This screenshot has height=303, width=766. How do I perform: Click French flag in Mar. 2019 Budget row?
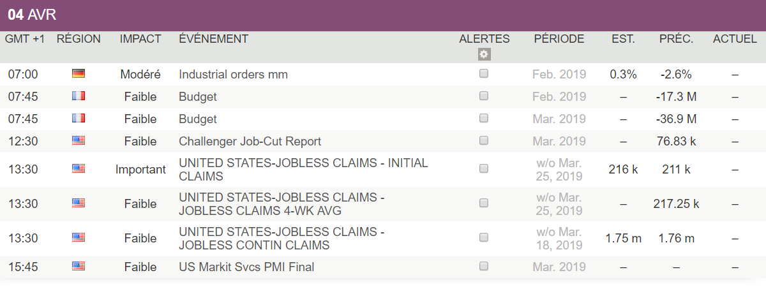(79, 119)
